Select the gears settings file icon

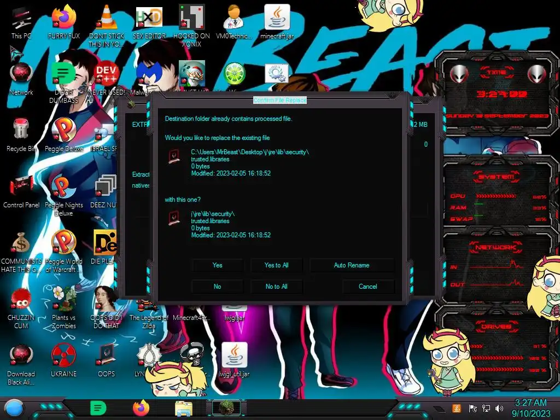[x=277, y=74]
